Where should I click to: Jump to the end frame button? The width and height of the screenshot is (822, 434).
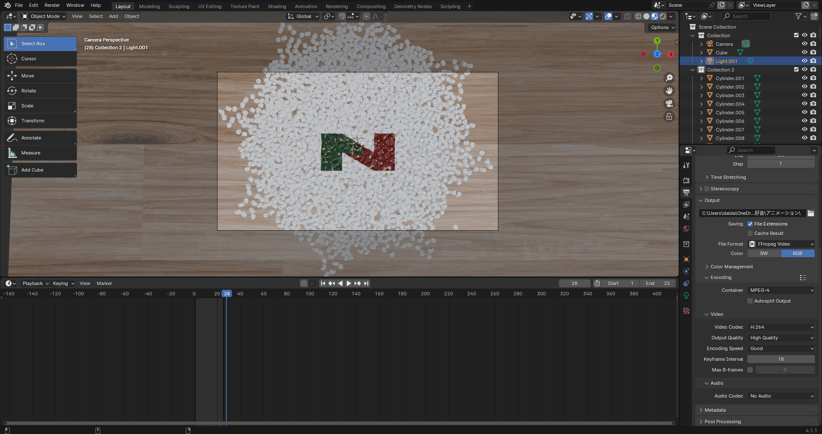point(366,283)
